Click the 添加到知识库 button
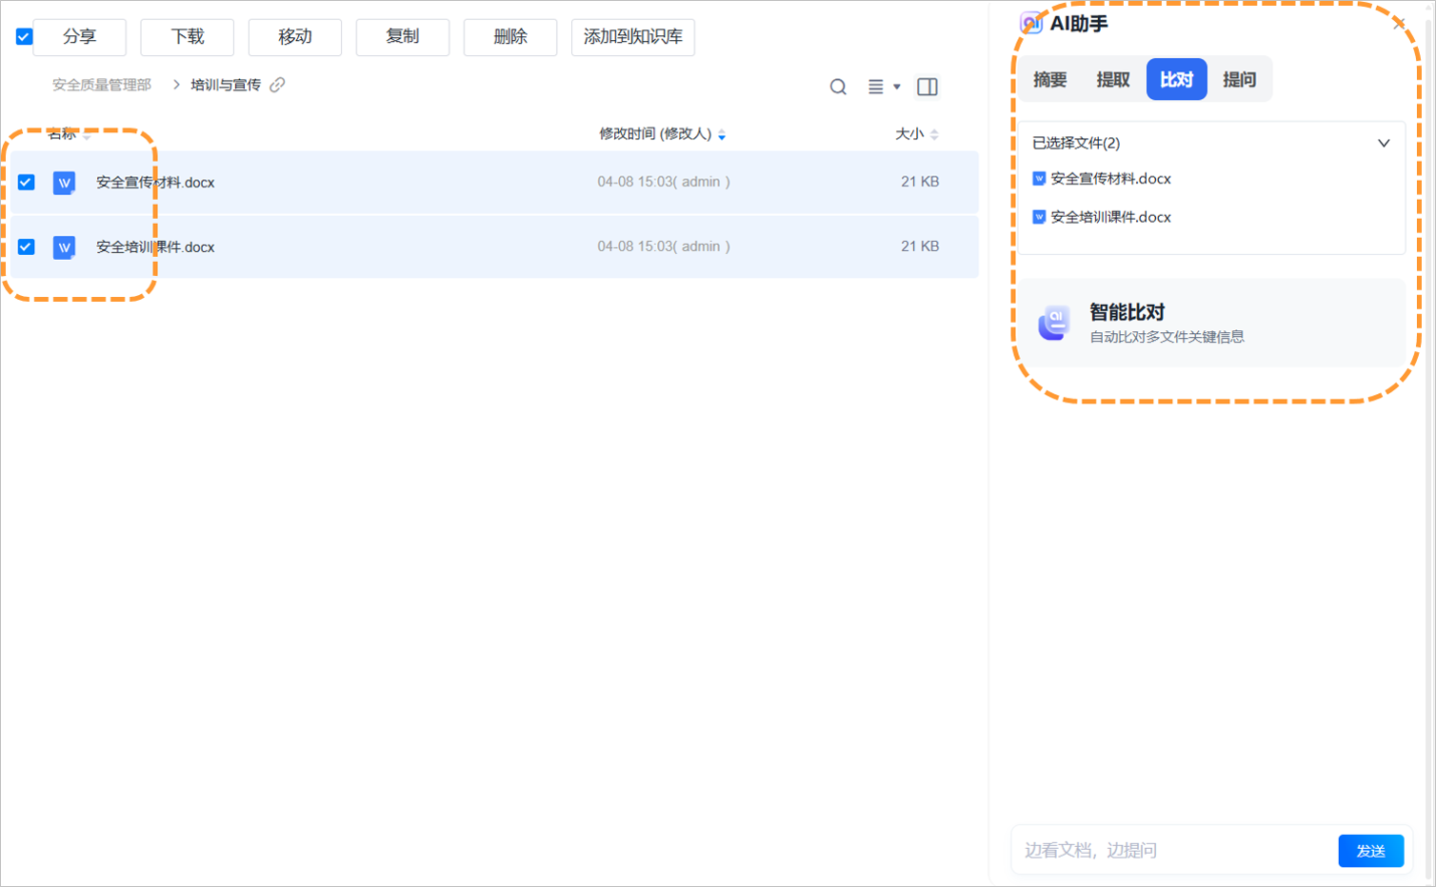This screenshot has height=887, width=1436. [632, 37]
